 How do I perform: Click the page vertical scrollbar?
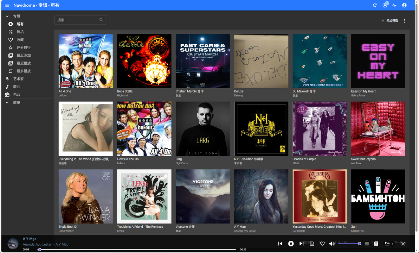tap(417, 118)
